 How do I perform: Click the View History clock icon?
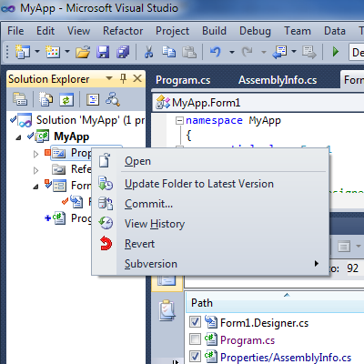coord(106,223)
